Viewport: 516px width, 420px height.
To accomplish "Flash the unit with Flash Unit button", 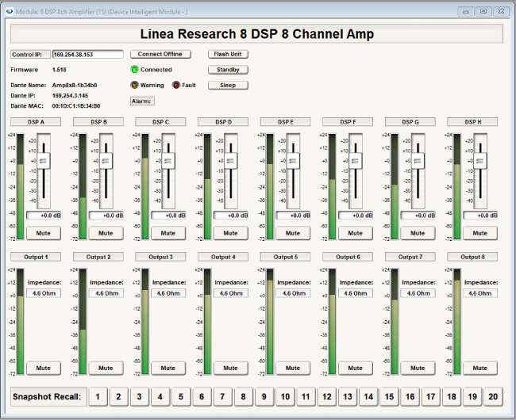I will coord(228,54).
